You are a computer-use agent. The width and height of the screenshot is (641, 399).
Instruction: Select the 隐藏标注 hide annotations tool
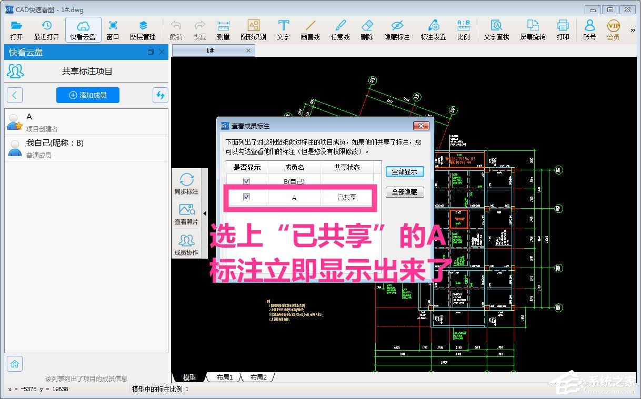[397, 29]
